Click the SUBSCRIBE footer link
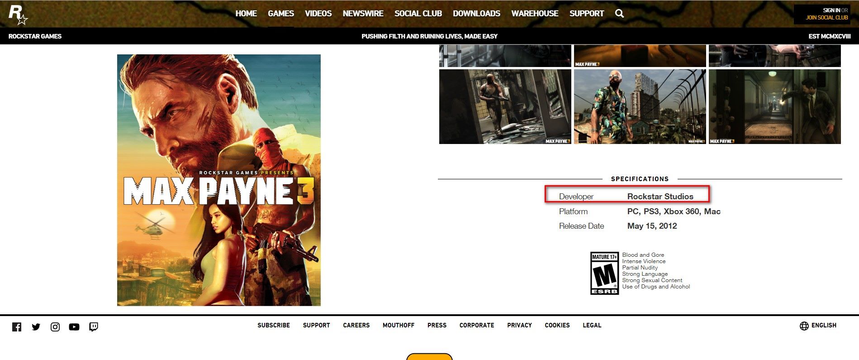 (x=274, y=326)
